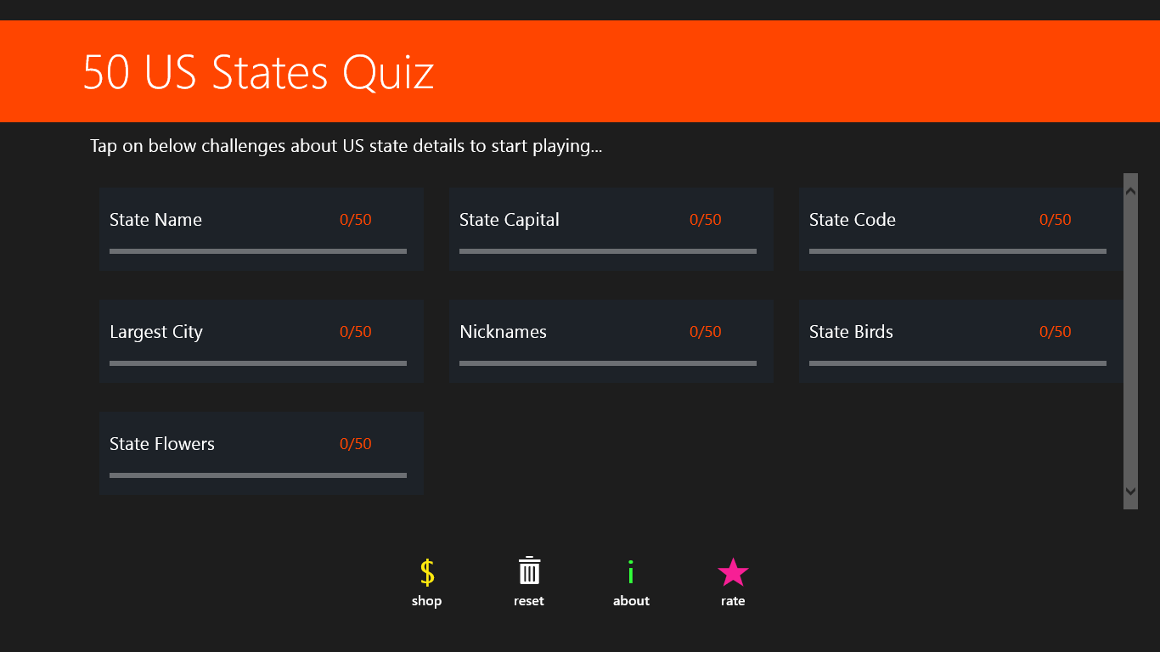Click the reset trash can icon
Image resolution: width=1160 pixels, height=652 pixels.
pyautogui.click(x=529, y=571)
